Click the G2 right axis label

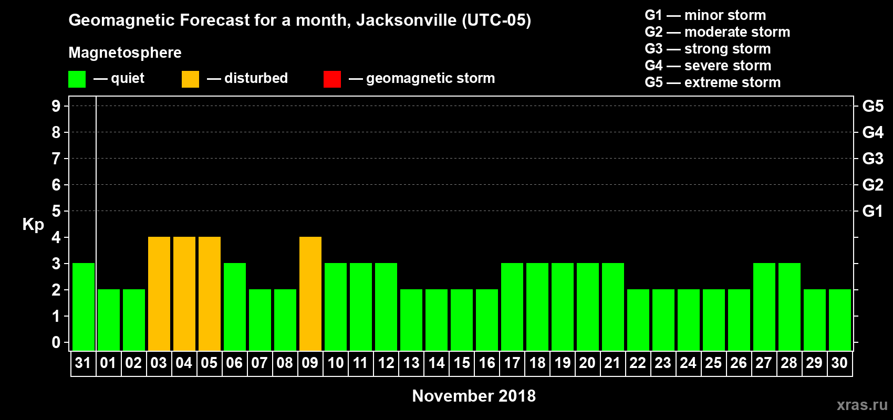point(873,185)
